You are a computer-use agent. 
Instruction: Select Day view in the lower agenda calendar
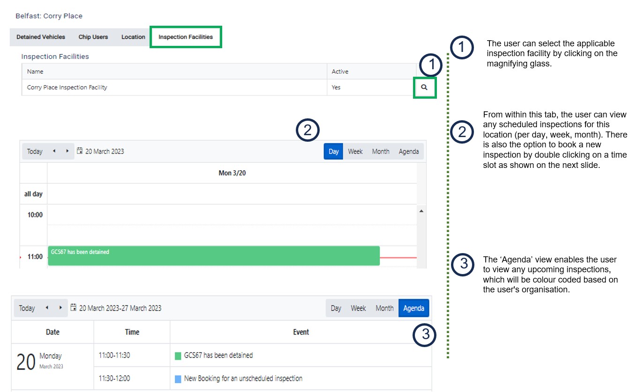(x=336, y=308)
